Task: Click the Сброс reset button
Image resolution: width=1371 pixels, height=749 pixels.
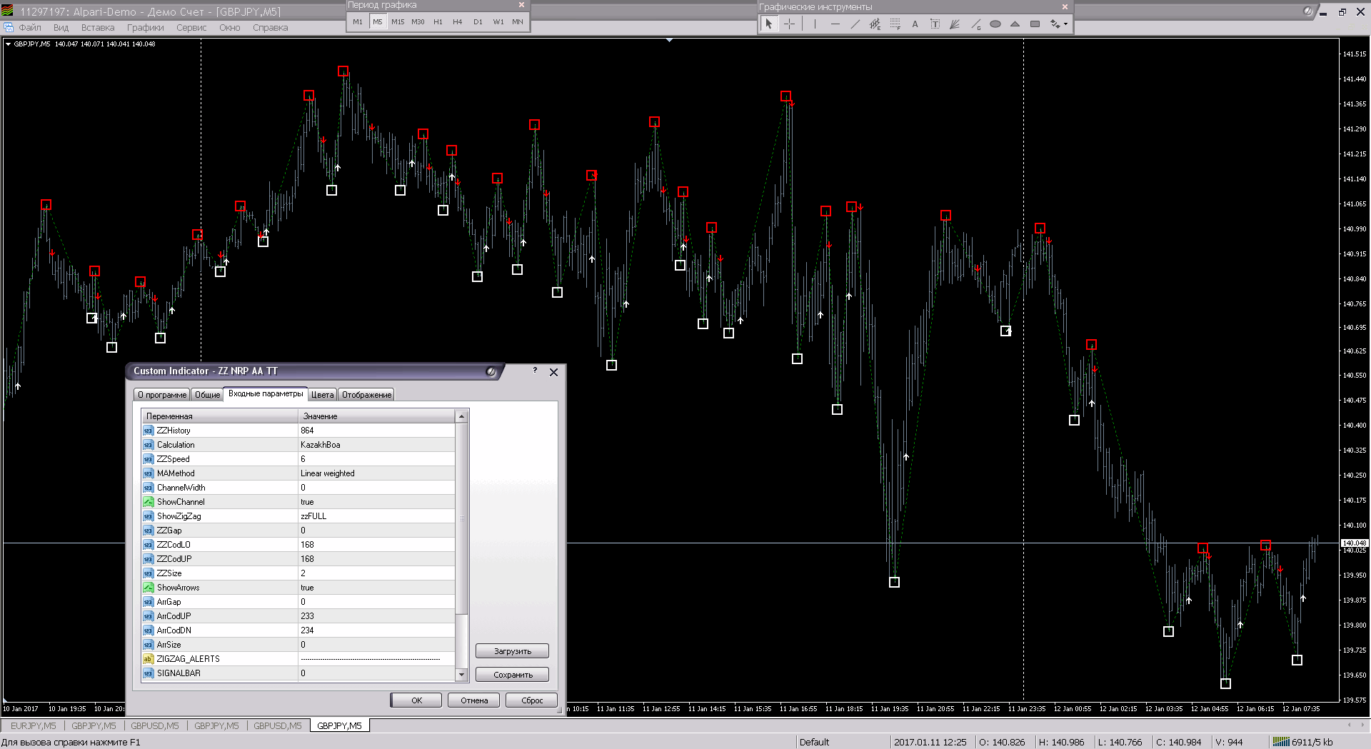Action: 531,700
